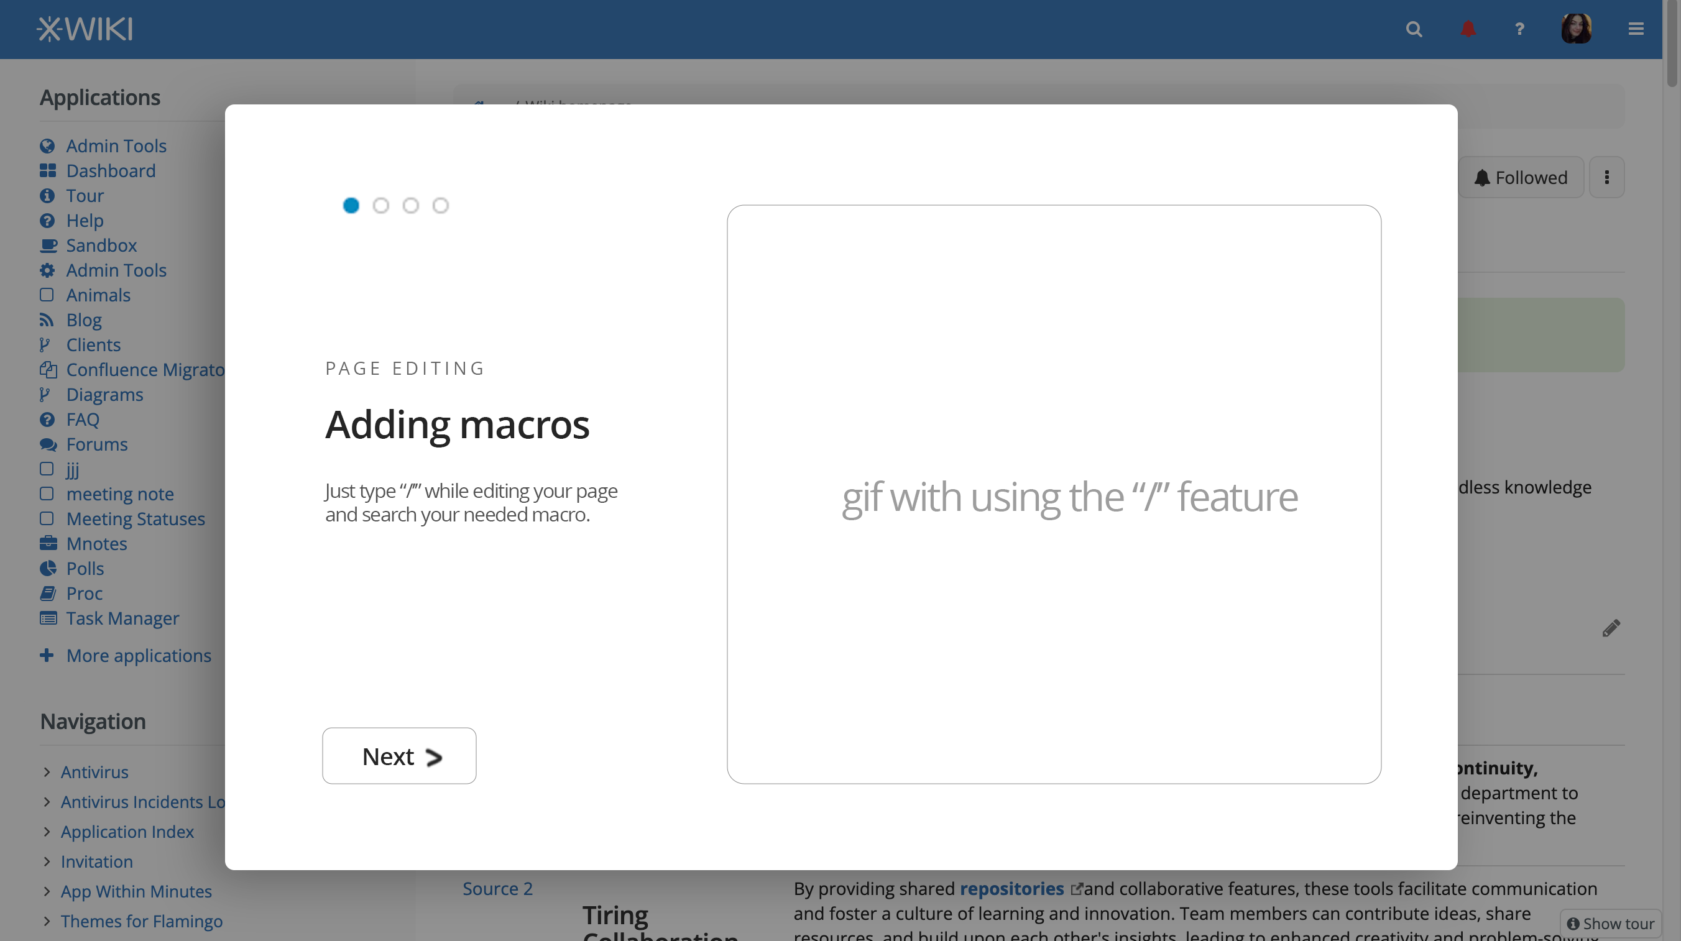Open Dashboard in Applications panel

point(110,171)
